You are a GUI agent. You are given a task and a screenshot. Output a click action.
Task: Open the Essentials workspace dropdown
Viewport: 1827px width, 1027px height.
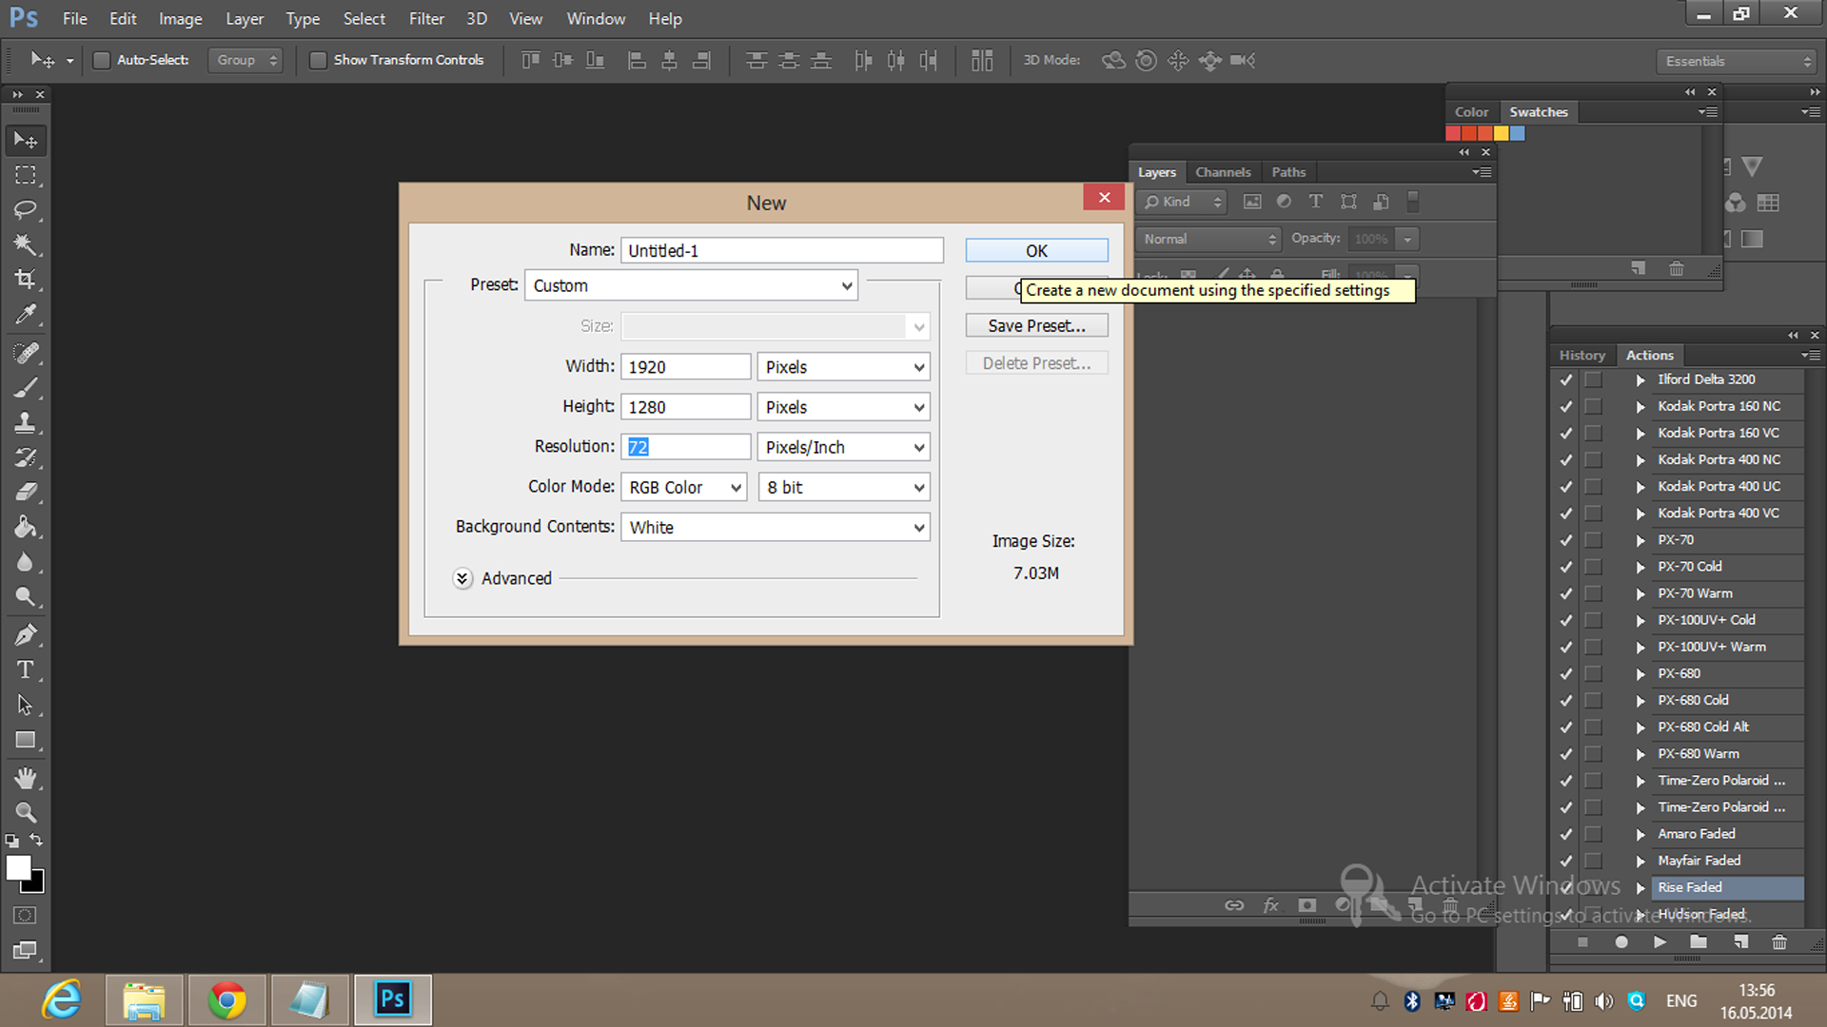point(1738,61)
